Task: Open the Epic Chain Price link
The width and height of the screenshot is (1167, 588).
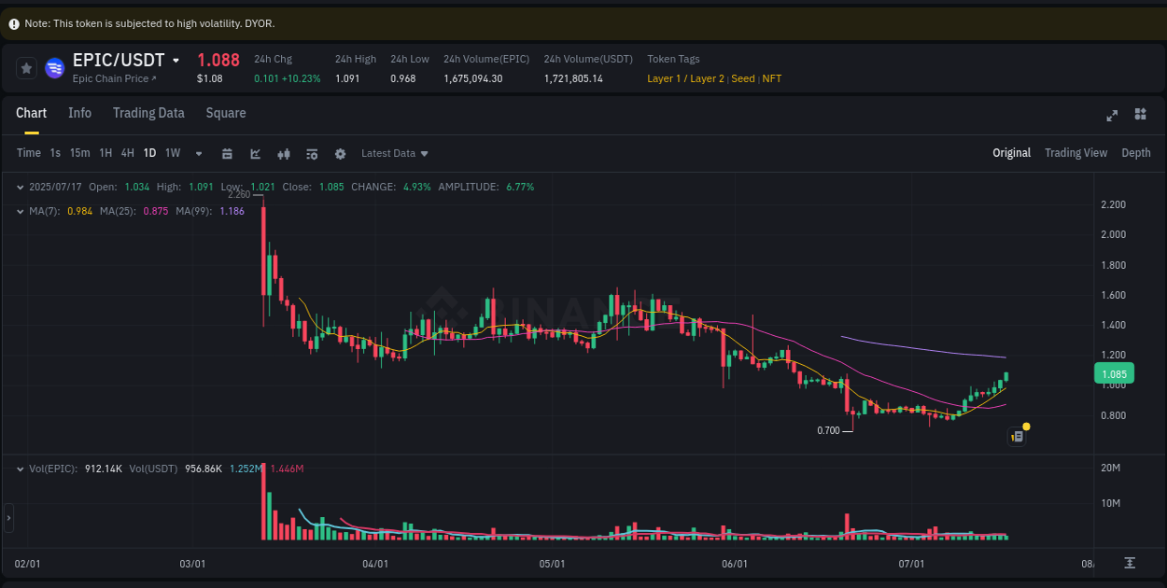Action: (x=112, y=78)
